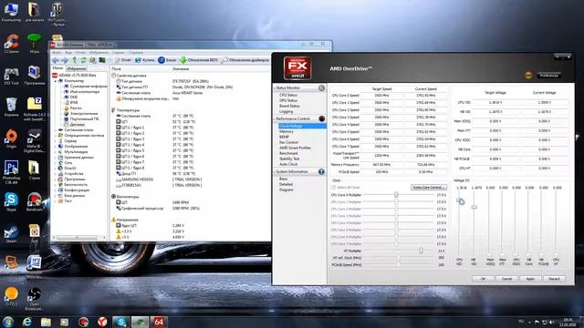Click OK button in AMD OverDrive
The height and width of the screenshot is (328, 584).
(x=483, y=279)
